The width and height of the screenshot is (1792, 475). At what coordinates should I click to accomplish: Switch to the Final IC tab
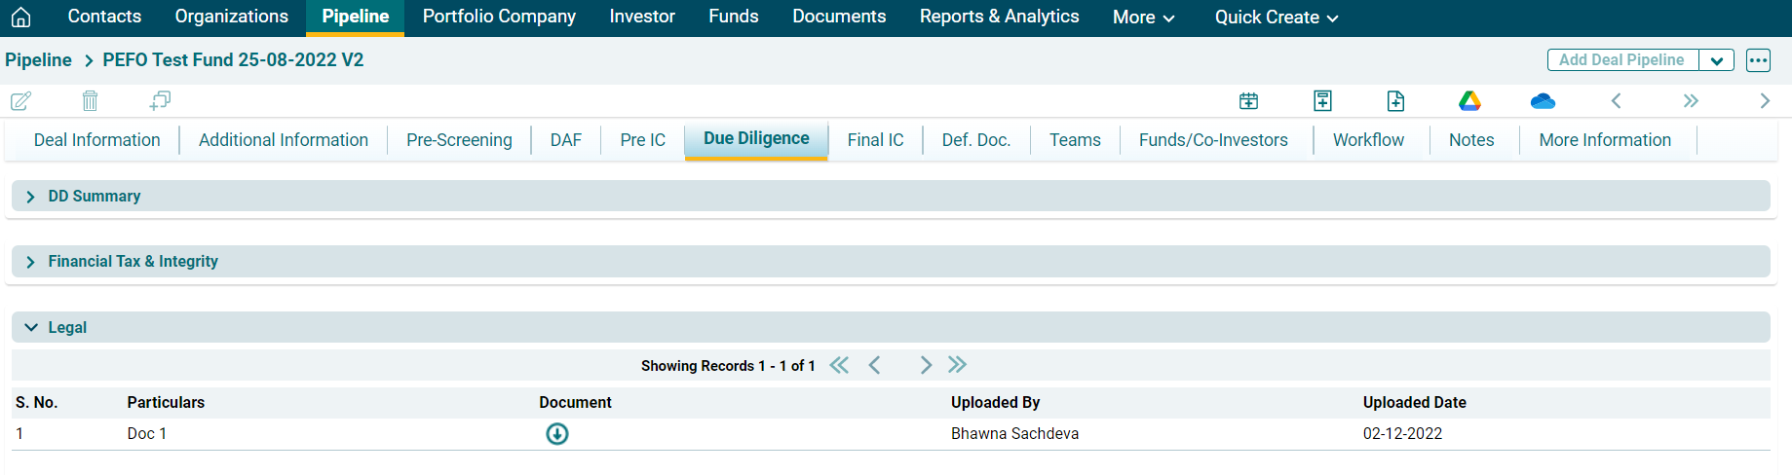(875, 140)
